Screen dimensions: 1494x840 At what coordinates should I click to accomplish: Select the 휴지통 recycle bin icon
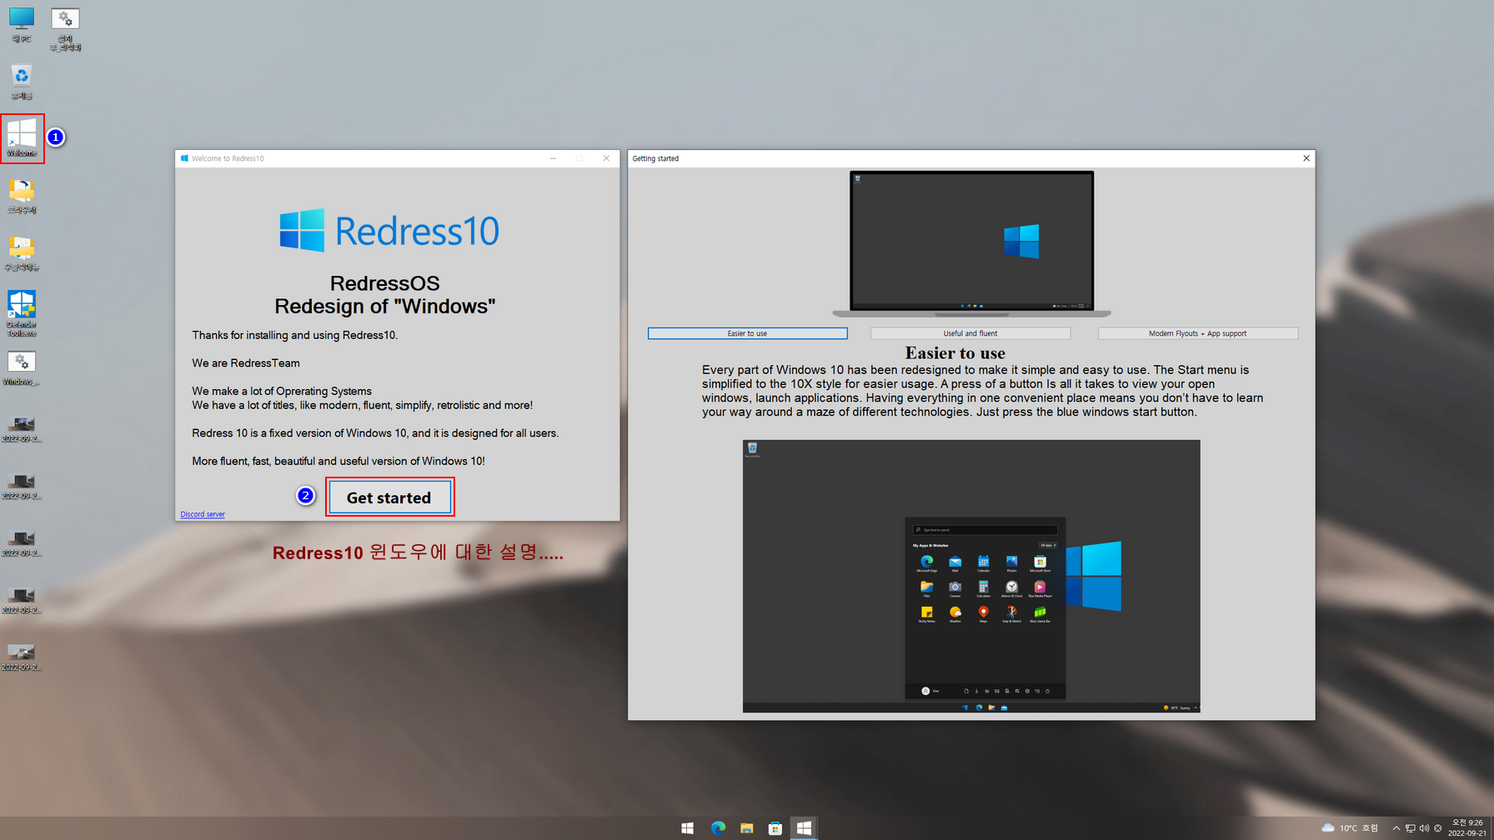pos(21,82)
